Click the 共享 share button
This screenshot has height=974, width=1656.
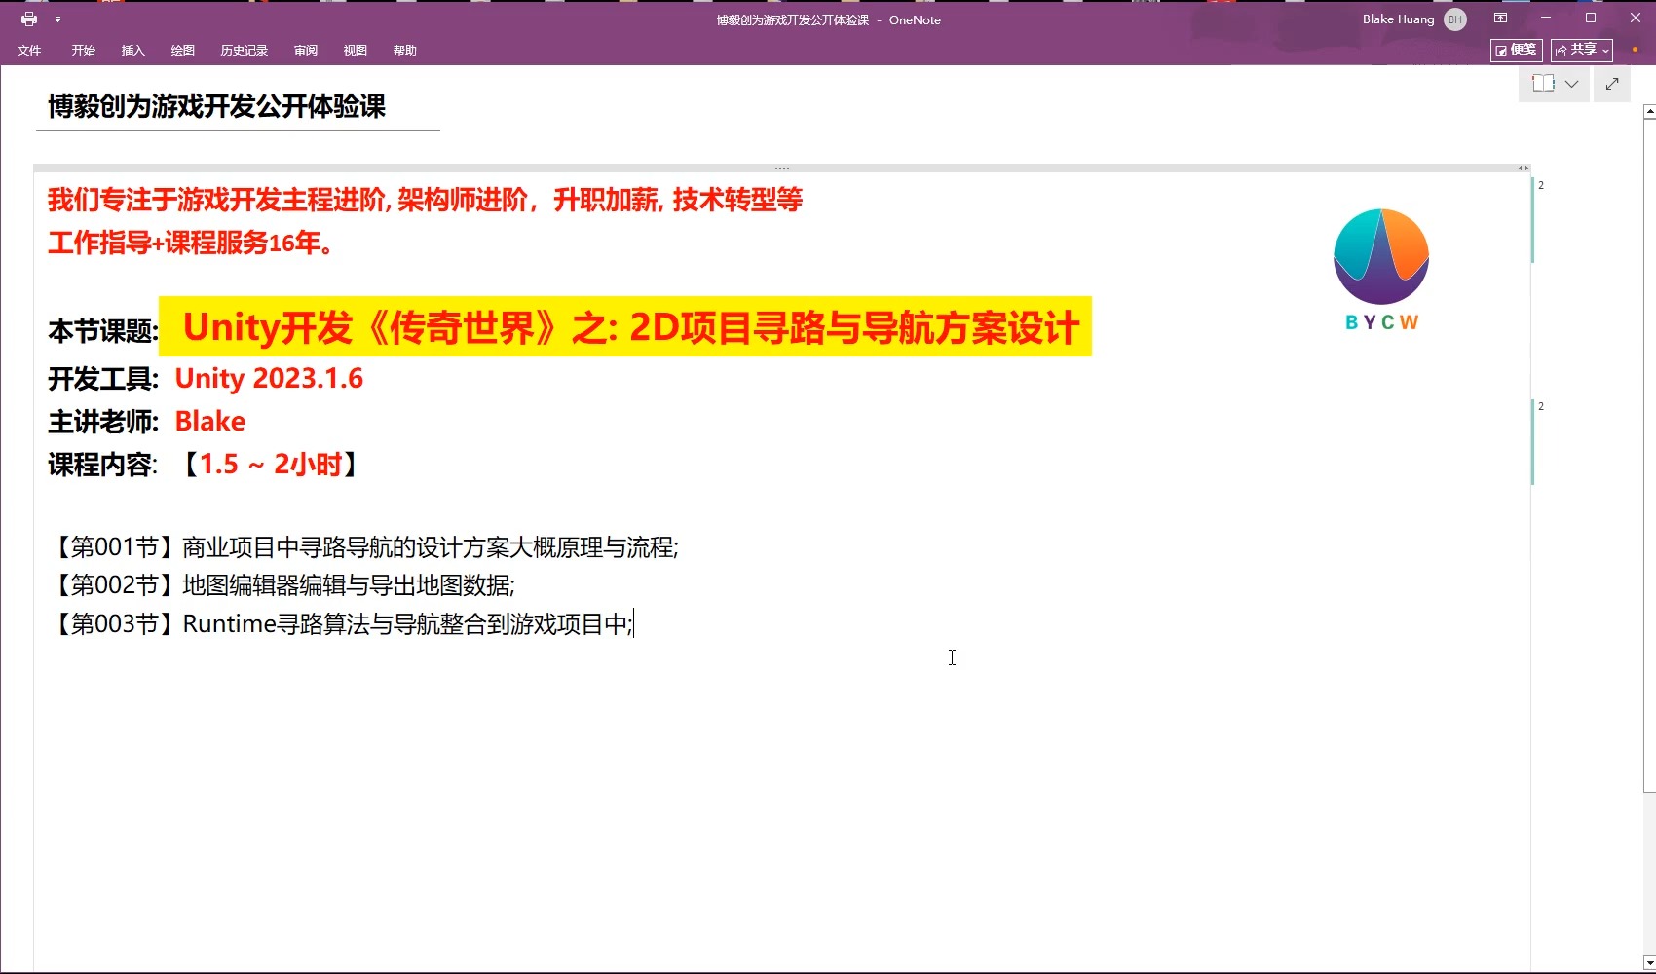1581,50
